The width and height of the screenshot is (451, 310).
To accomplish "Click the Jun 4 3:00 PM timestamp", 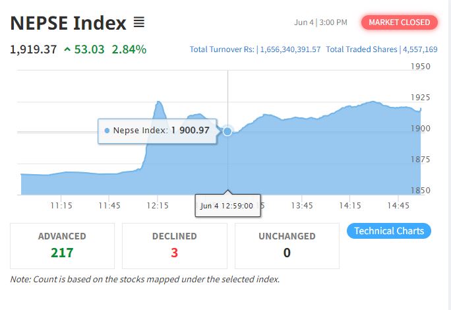I will click(320, 22).
